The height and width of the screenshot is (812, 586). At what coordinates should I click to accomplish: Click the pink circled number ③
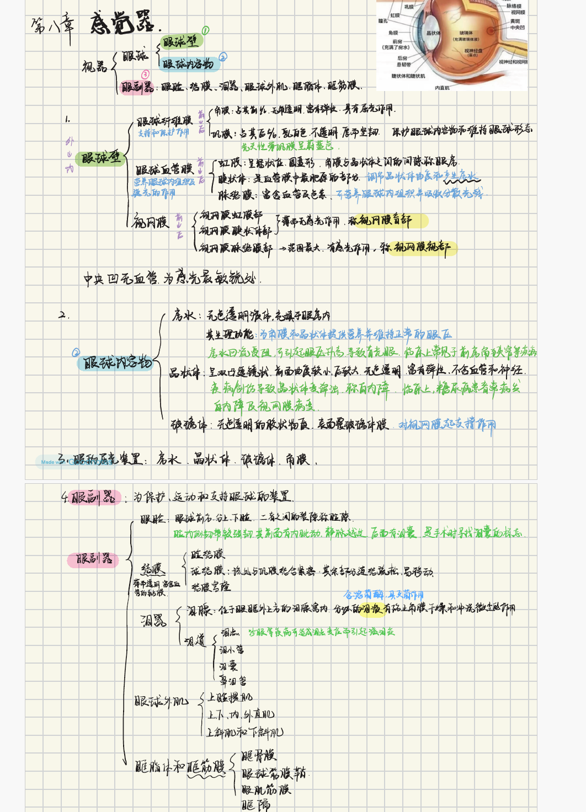pos(145,74)
